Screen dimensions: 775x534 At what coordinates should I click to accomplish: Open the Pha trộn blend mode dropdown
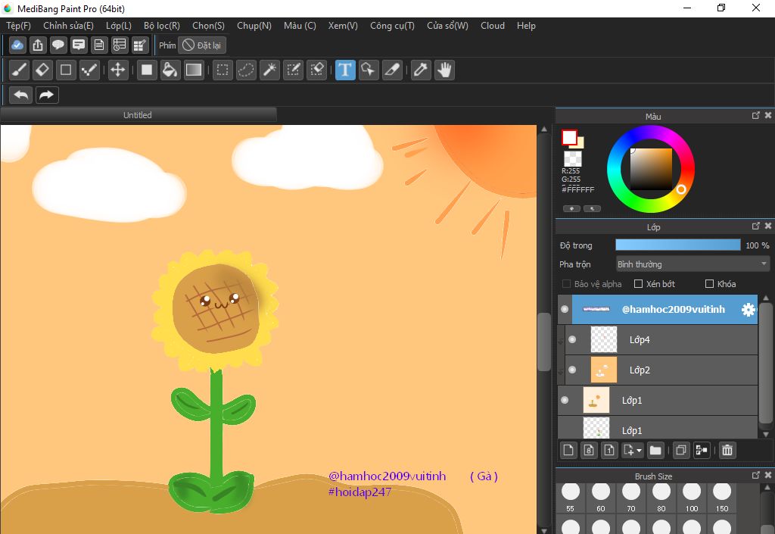click(693, 264)
